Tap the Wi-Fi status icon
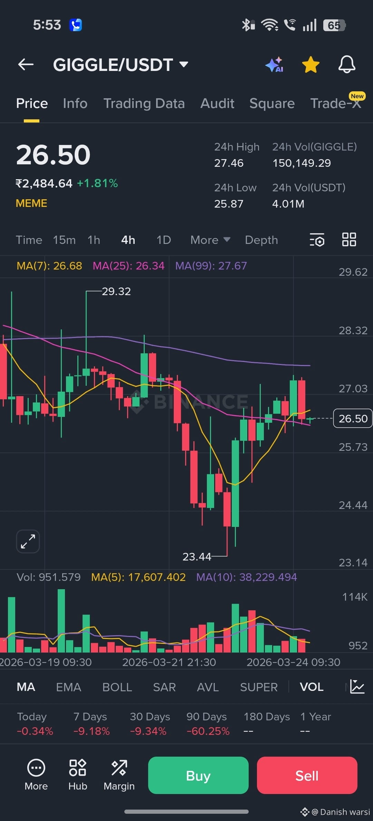 pos(270,25)
